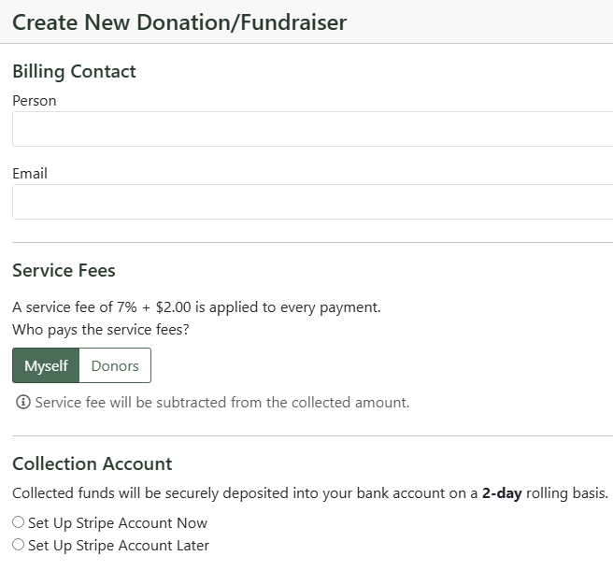Click the 'Collected funds will be securely deposited' text
The width and height of the screenshot is (613, 570).
(x=310, y=493)
